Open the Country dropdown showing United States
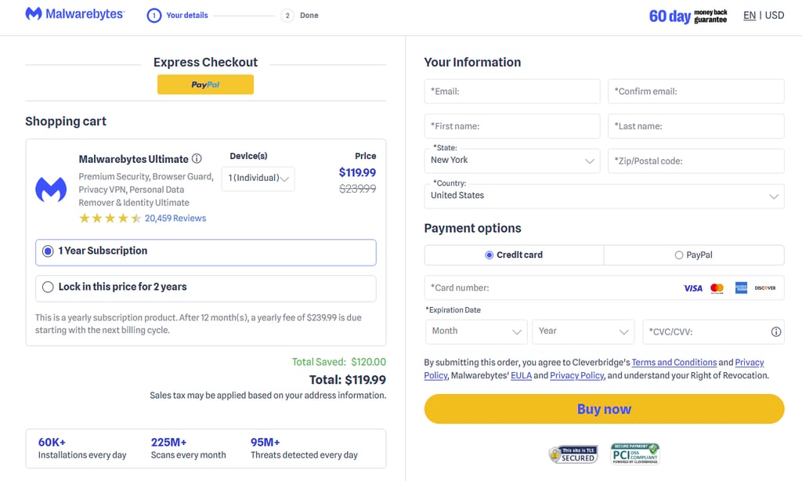Viewport: 802px width, 481px height. pyautogui.click(x=604, y=196)
